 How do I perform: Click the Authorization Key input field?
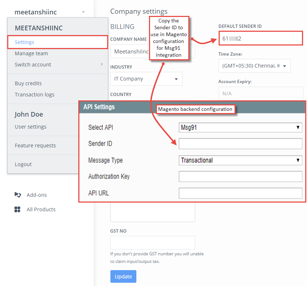click(240, 177)
